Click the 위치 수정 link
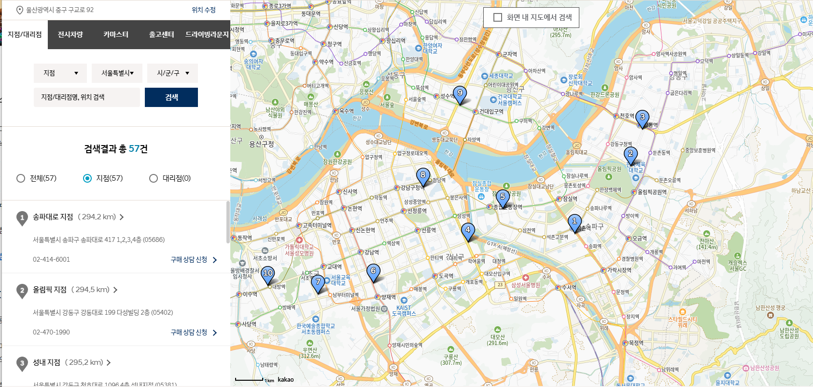The image size is (813, 387). point(204,10)
